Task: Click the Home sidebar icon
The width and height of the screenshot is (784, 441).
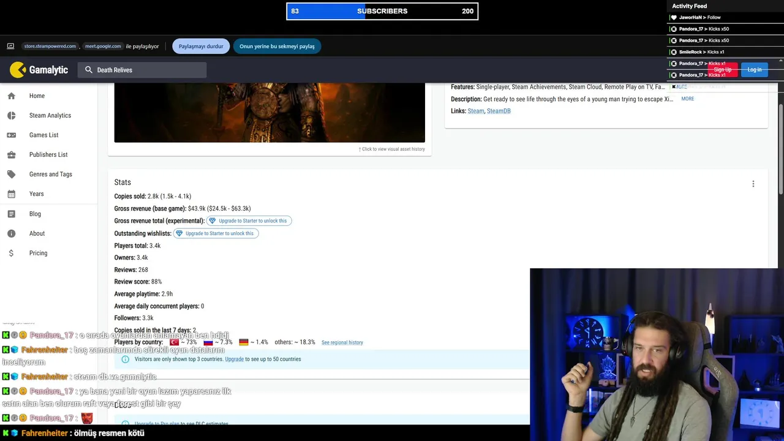Action: (11, 96)
